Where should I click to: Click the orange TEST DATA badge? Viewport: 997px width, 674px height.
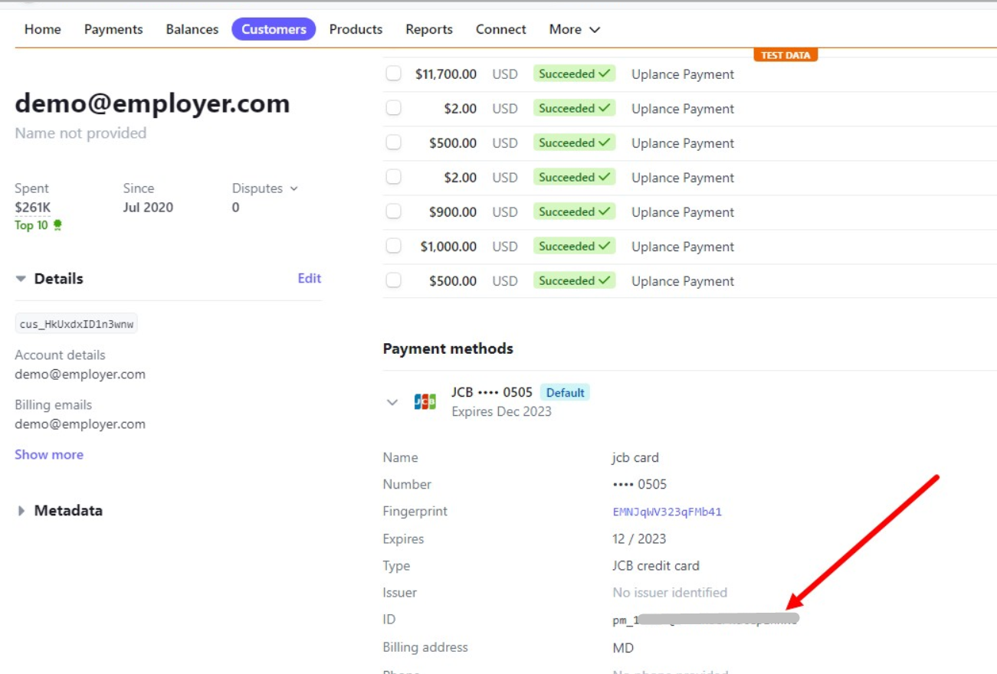pos(785,55)
